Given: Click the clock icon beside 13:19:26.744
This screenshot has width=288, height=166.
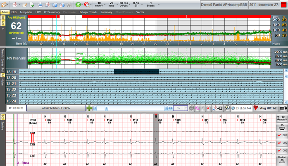Looking at the screenshot, I should [233, 108].
